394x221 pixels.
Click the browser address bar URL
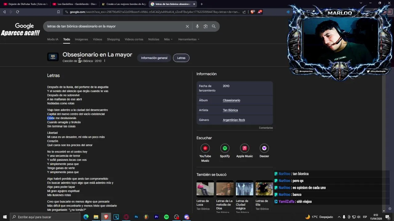tap(155, 12)
